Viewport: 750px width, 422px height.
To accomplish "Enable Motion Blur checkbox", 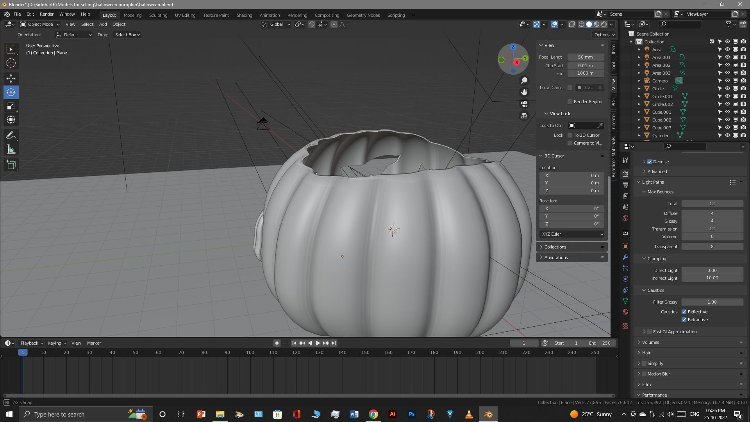I will (x=644, y=374).
